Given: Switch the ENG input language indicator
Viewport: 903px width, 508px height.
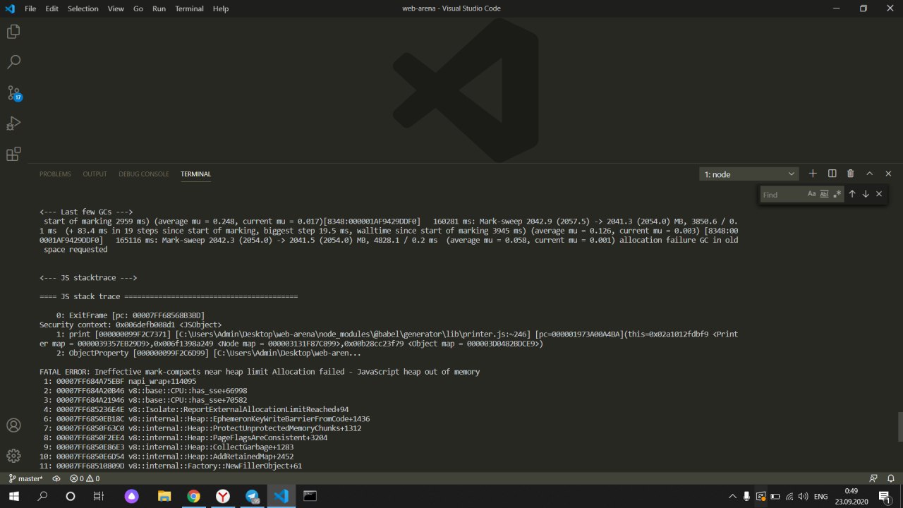Looking at the screenshot, I should click(821, 496).
